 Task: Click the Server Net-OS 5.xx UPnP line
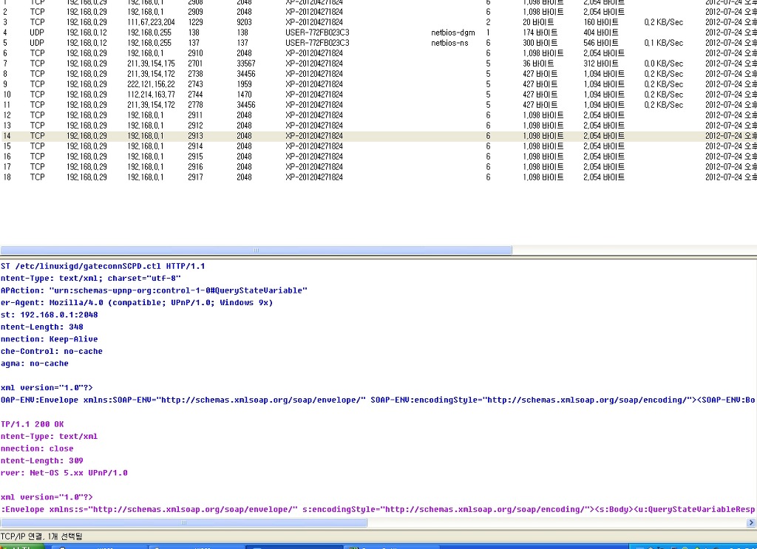coord(64,473)
